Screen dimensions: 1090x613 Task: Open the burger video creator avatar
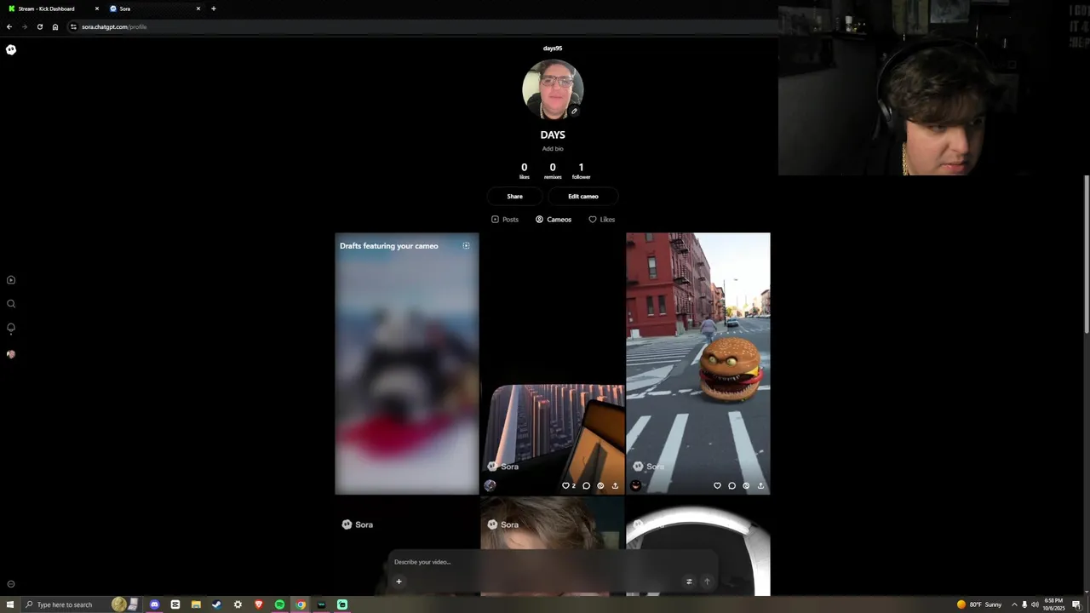(x=635, y=485)
